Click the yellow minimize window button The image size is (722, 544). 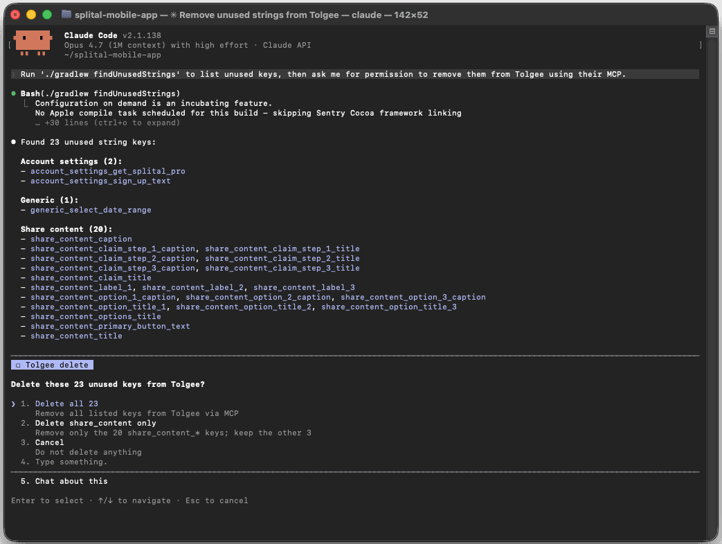pyautogui.click(x=31, y=15)
